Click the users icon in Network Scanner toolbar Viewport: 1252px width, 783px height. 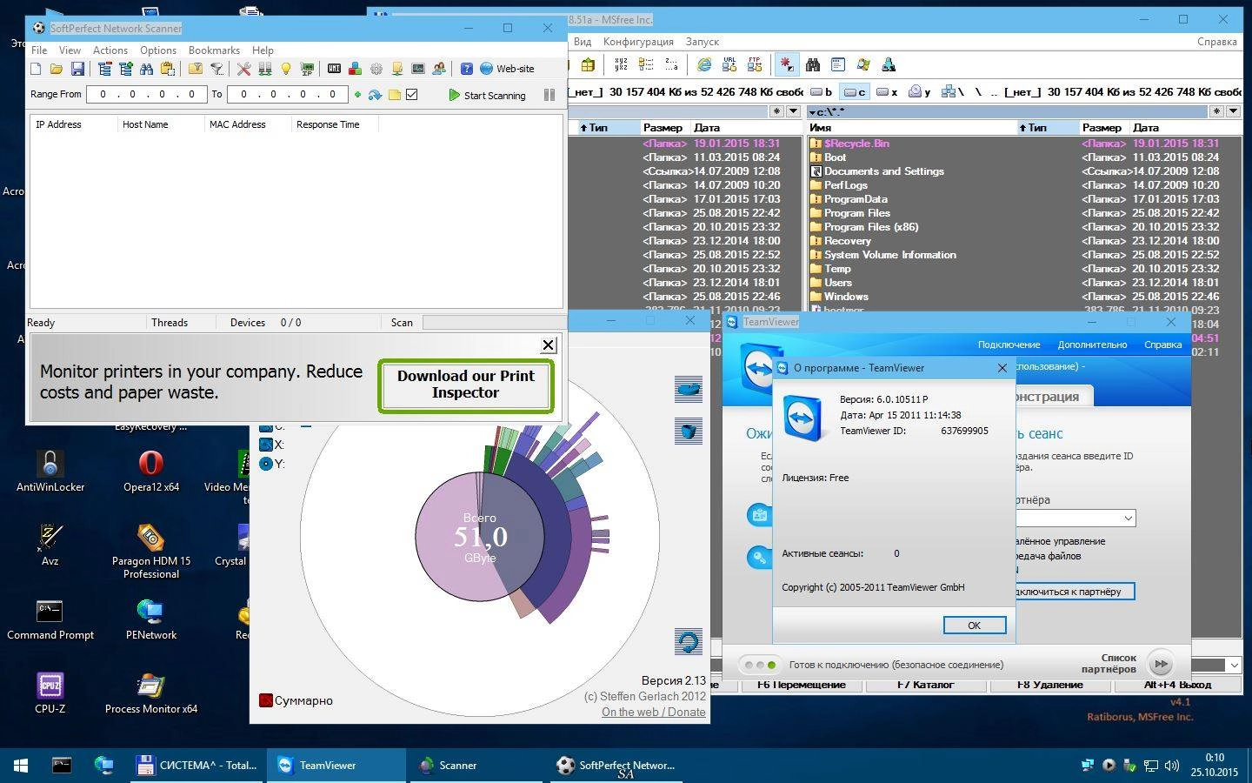(x=440, y=69)
